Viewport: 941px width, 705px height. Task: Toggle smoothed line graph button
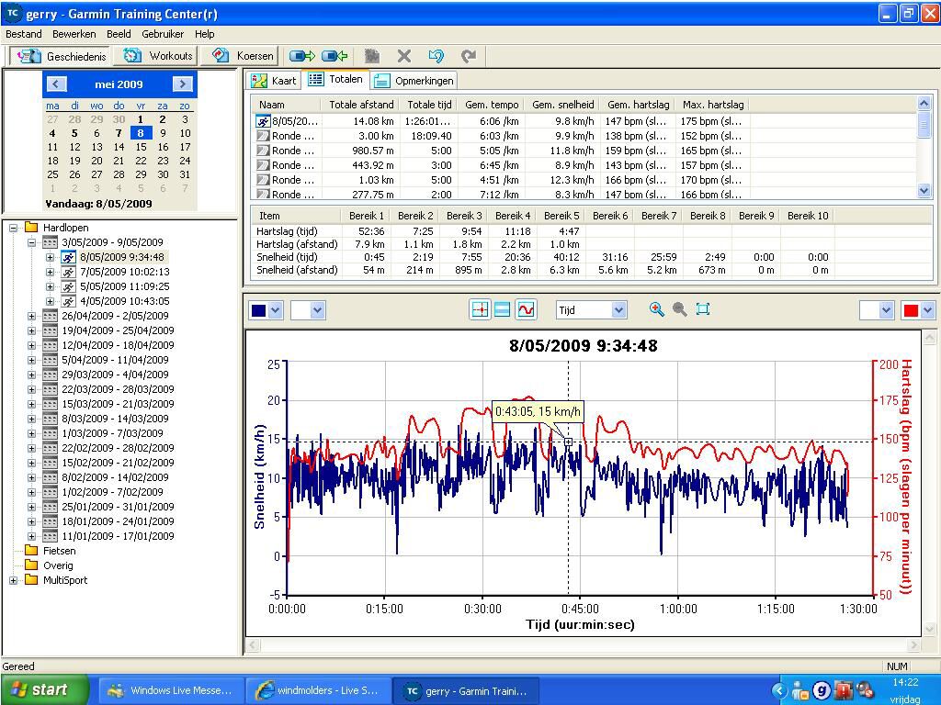[526, 309]
